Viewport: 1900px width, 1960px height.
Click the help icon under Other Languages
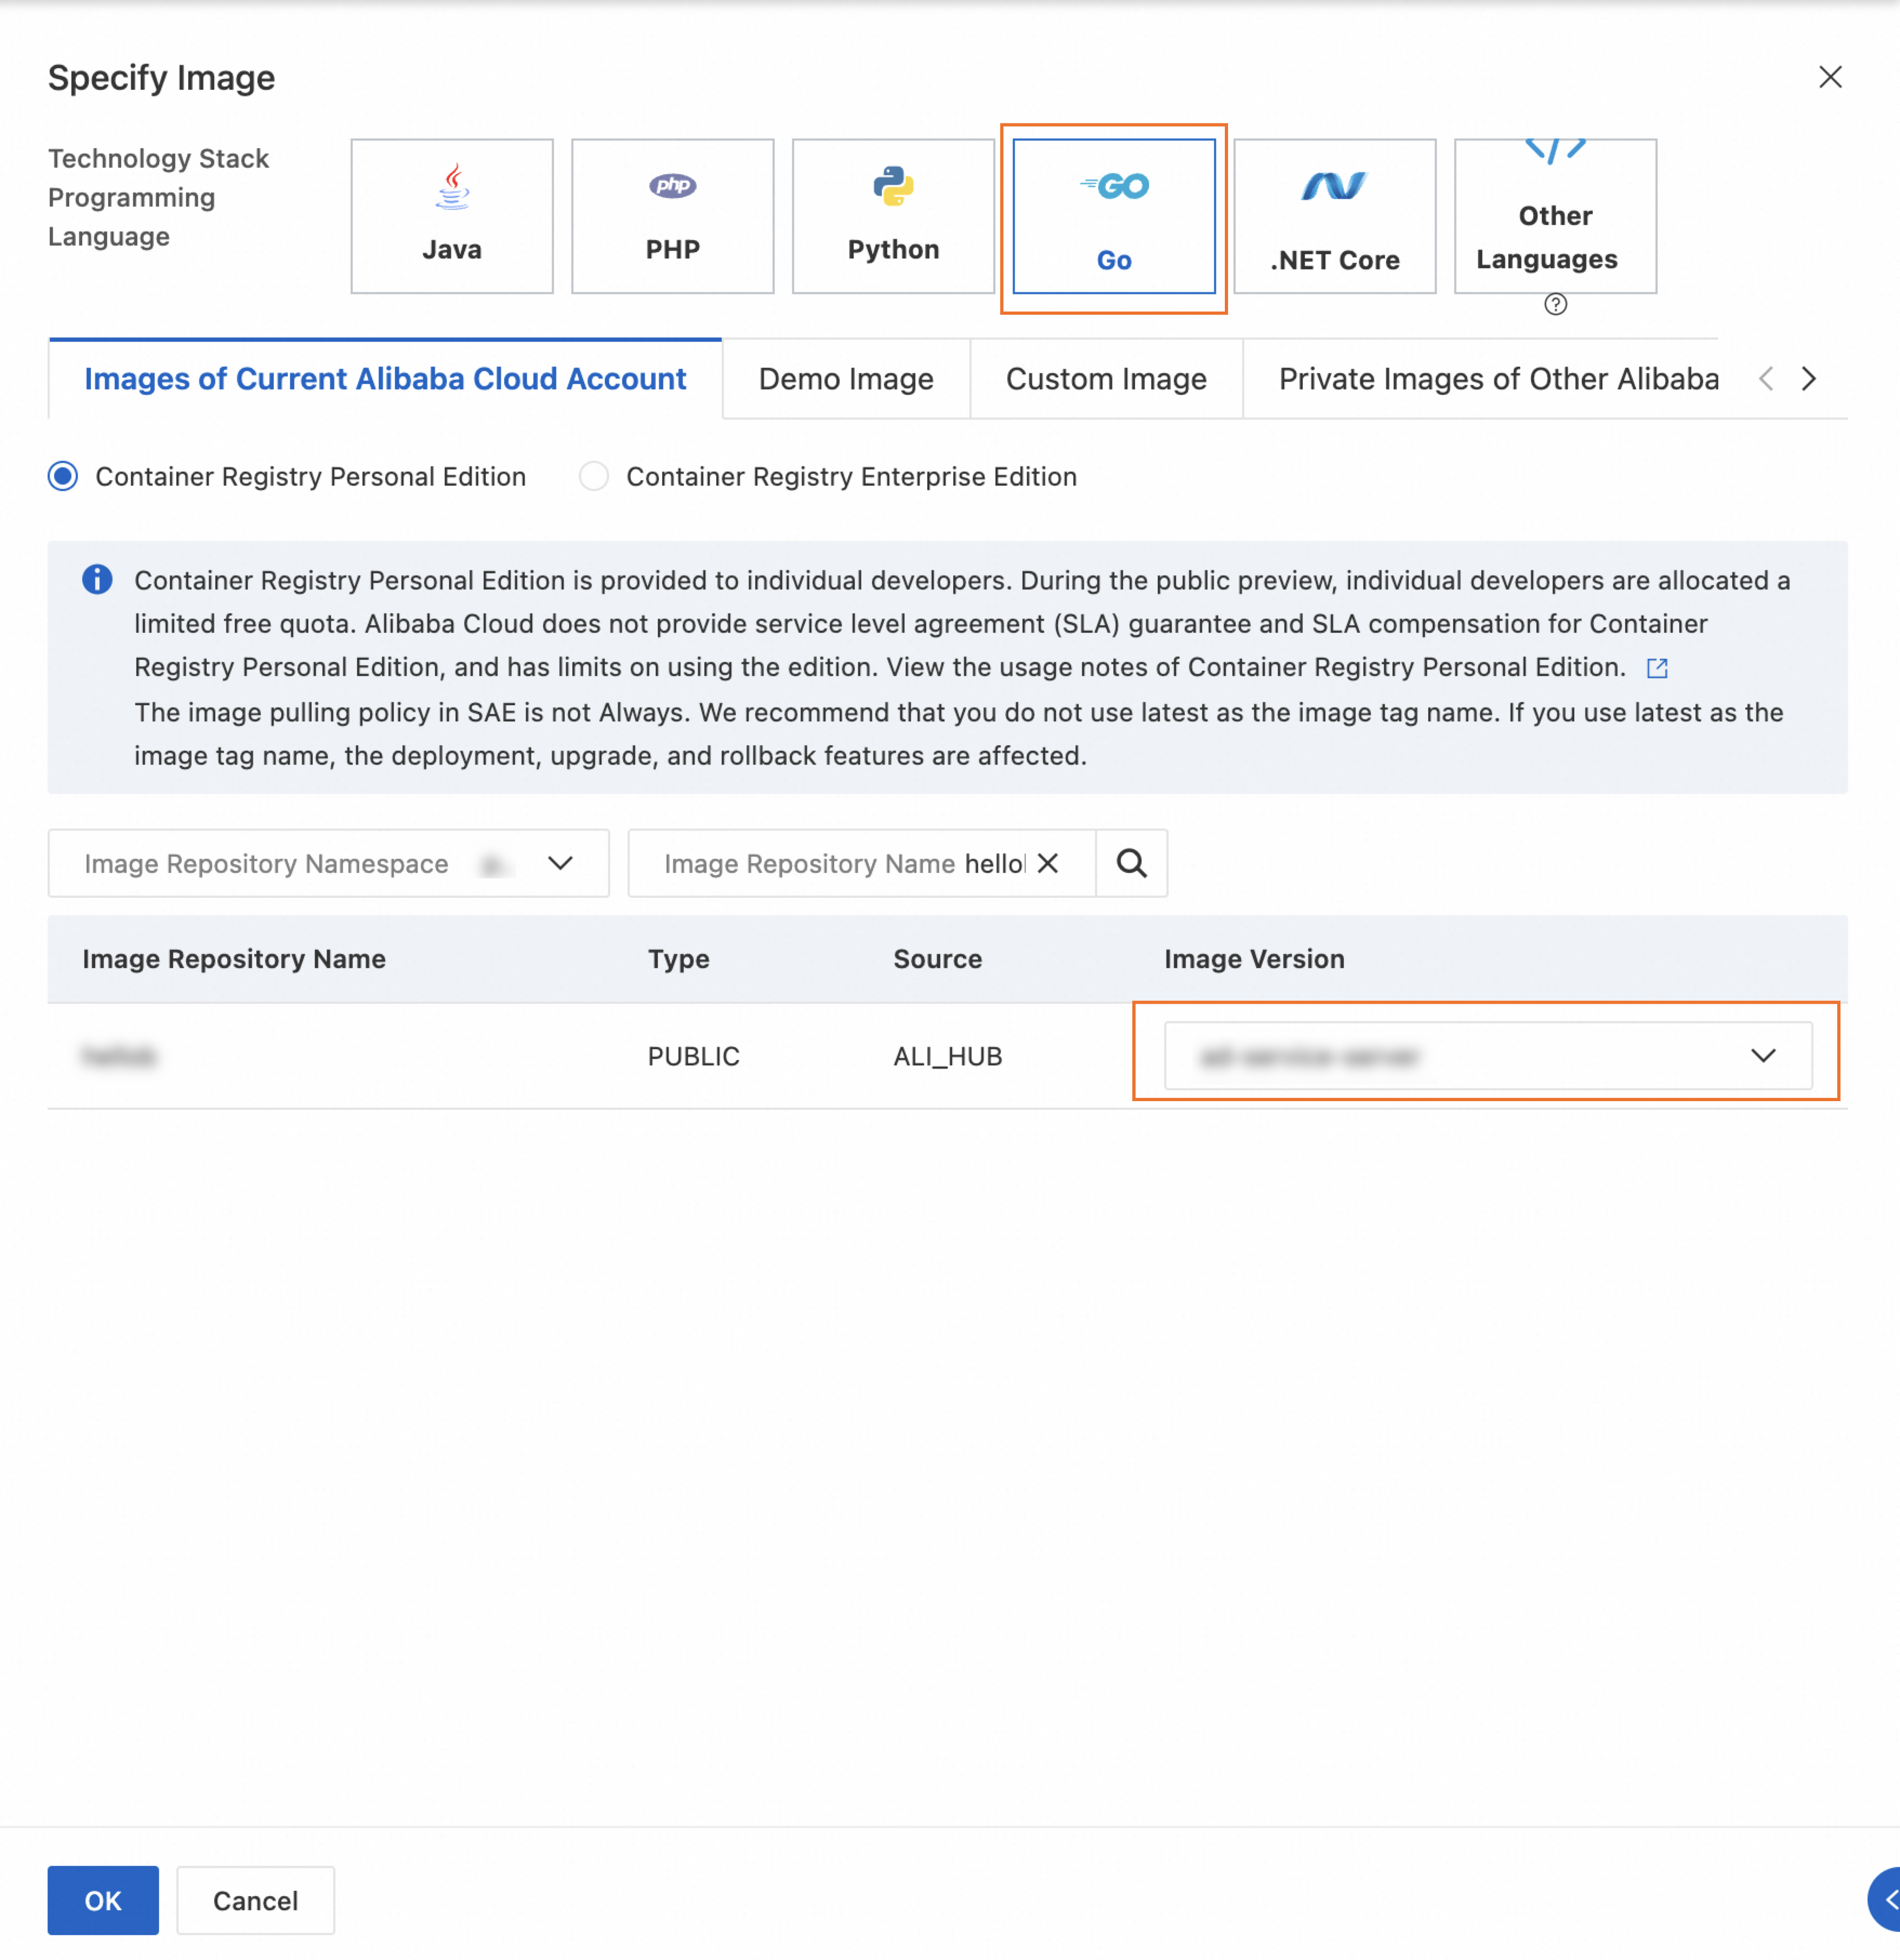1555,304
